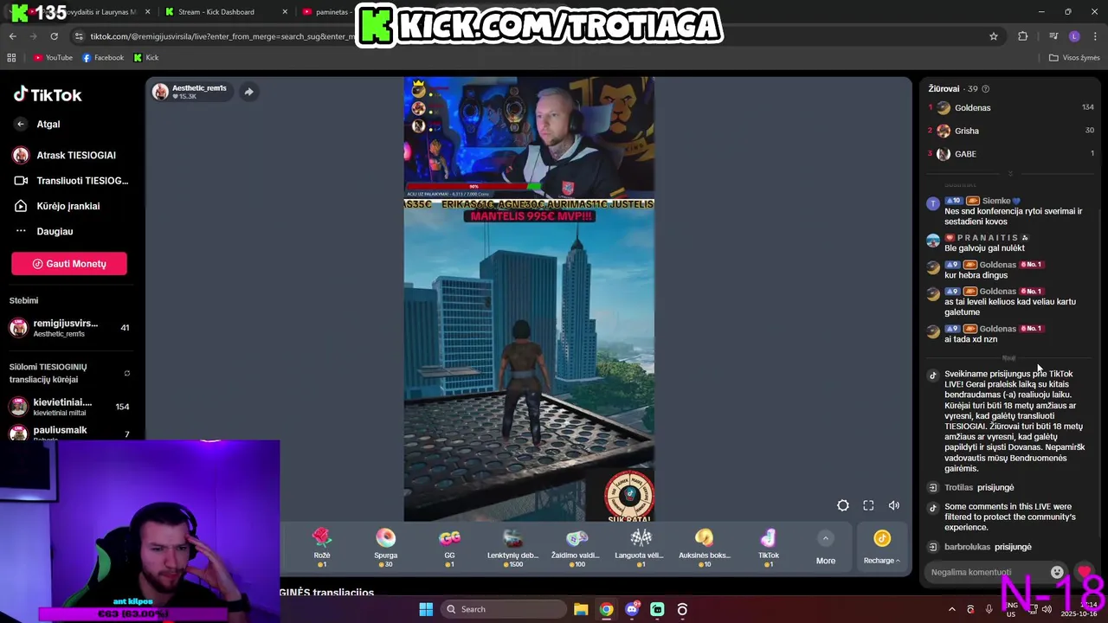Toggle fullscreen on the live video

point(868,505)
